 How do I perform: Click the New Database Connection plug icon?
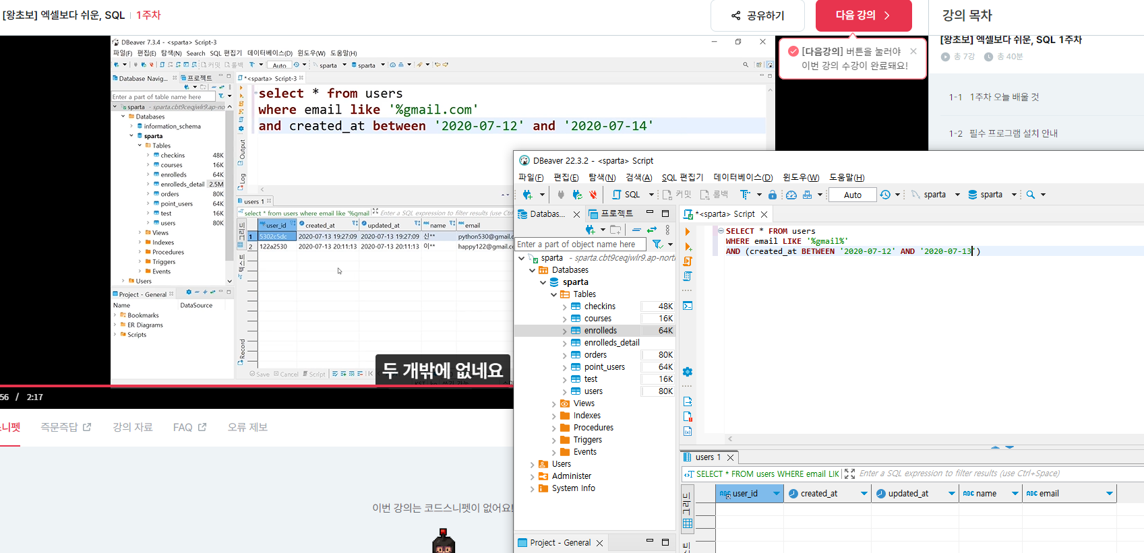pos(527,195)
